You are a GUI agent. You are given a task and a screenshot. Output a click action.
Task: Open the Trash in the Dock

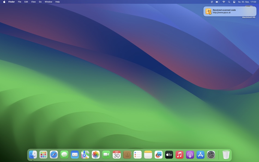[x=226, y=155]
